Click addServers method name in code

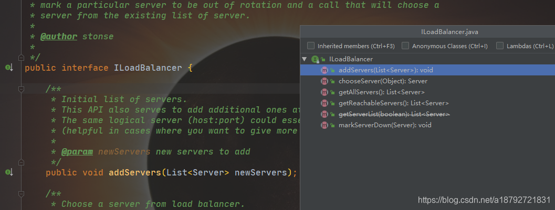135,173
